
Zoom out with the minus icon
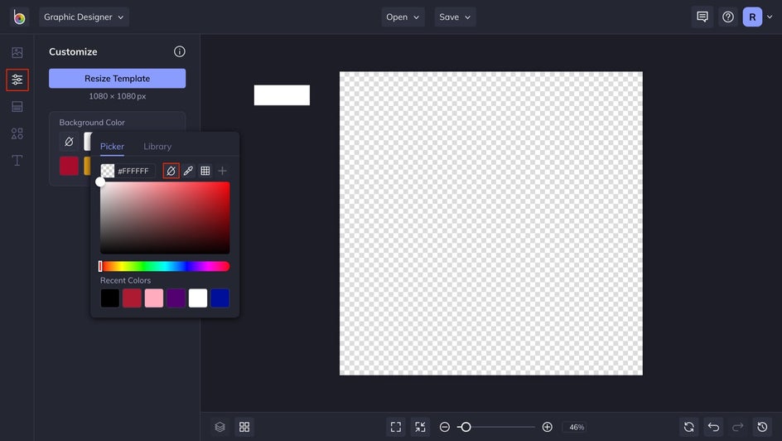pos(445,427)
